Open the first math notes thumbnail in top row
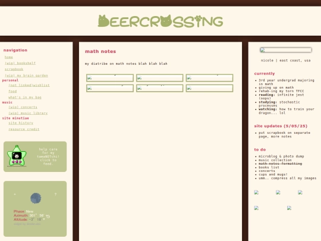 tap(110, 78)
